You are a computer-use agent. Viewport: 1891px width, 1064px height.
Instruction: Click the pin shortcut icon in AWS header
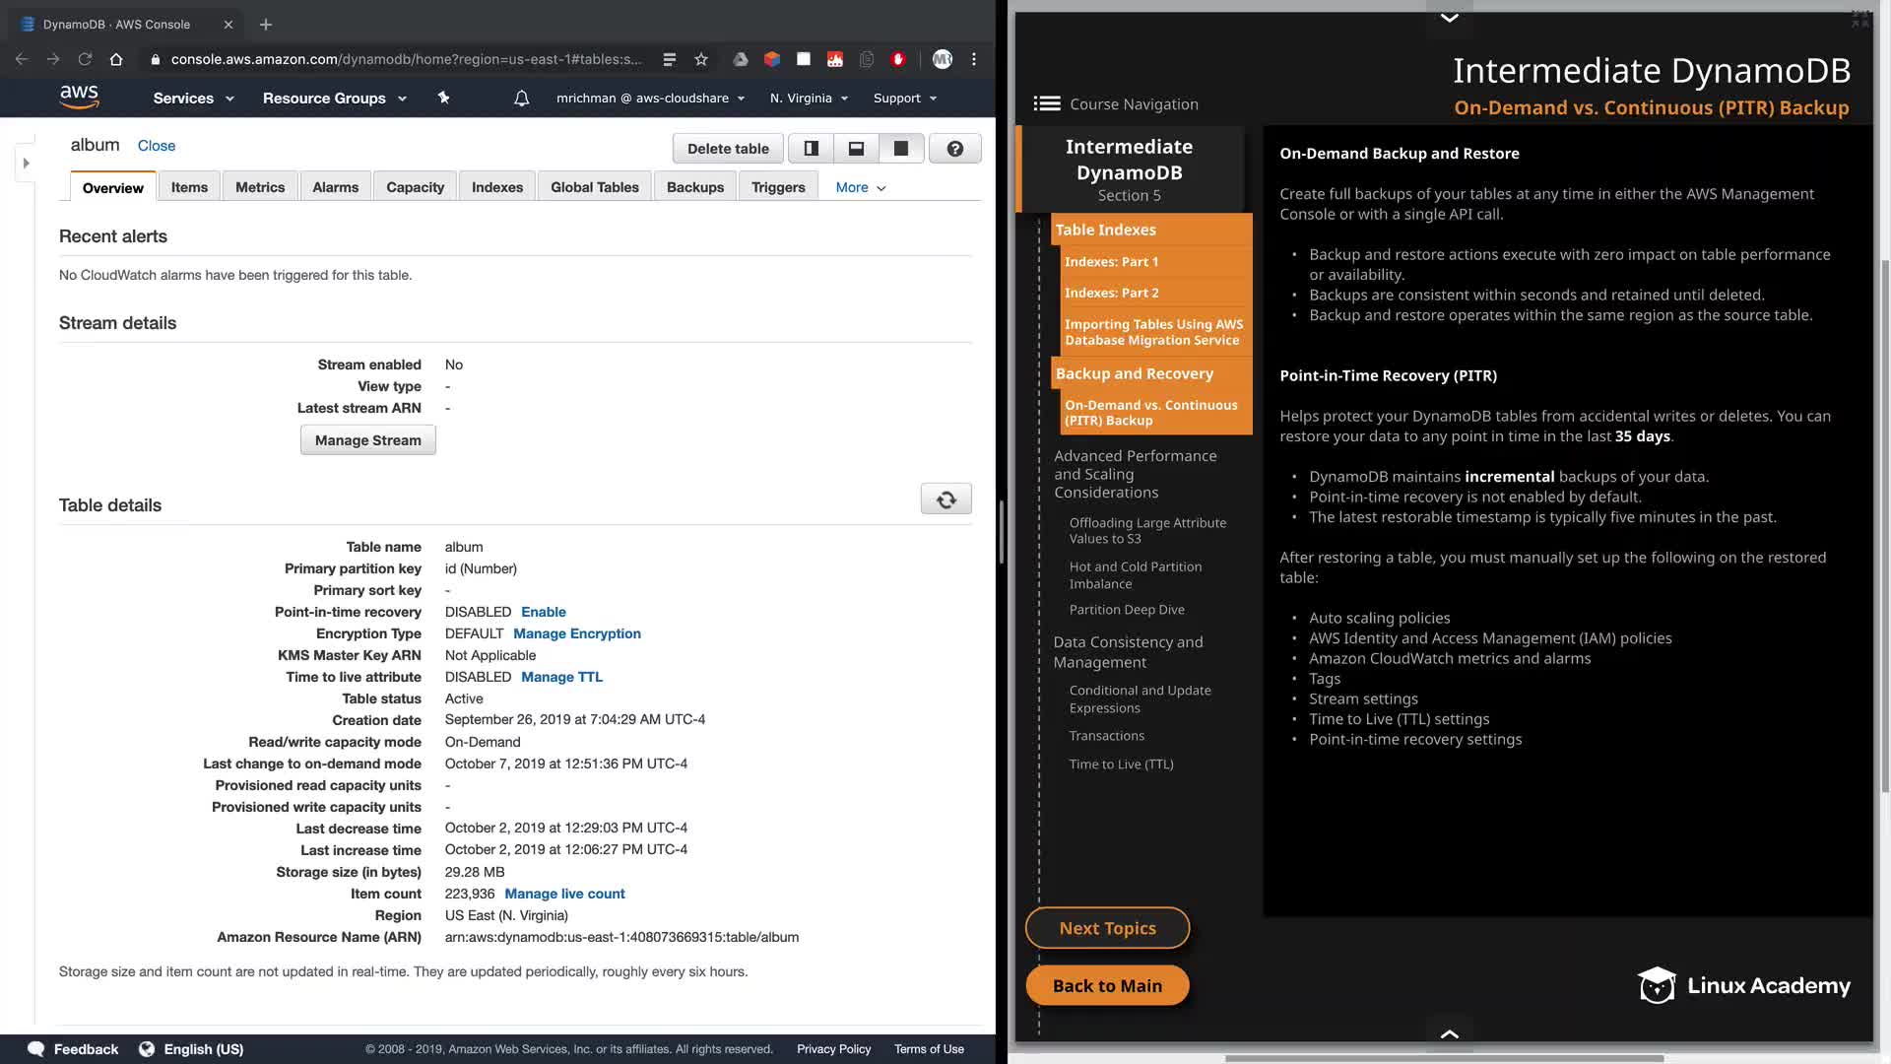(x=443, y=98)
